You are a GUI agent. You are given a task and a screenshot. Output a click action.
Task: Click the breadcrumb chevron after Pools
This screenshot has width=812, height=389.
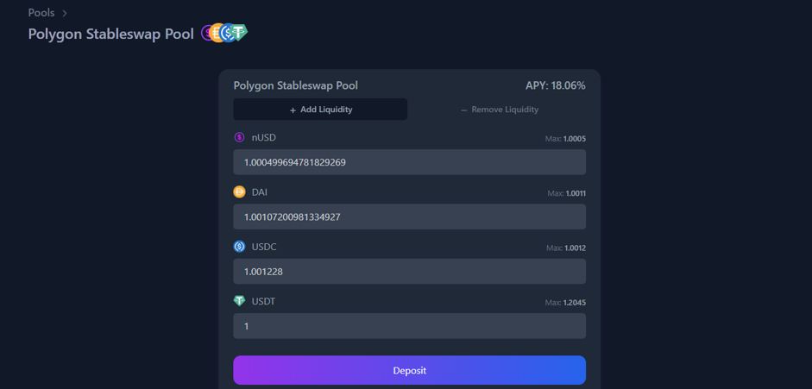click(x=65, y=13)
